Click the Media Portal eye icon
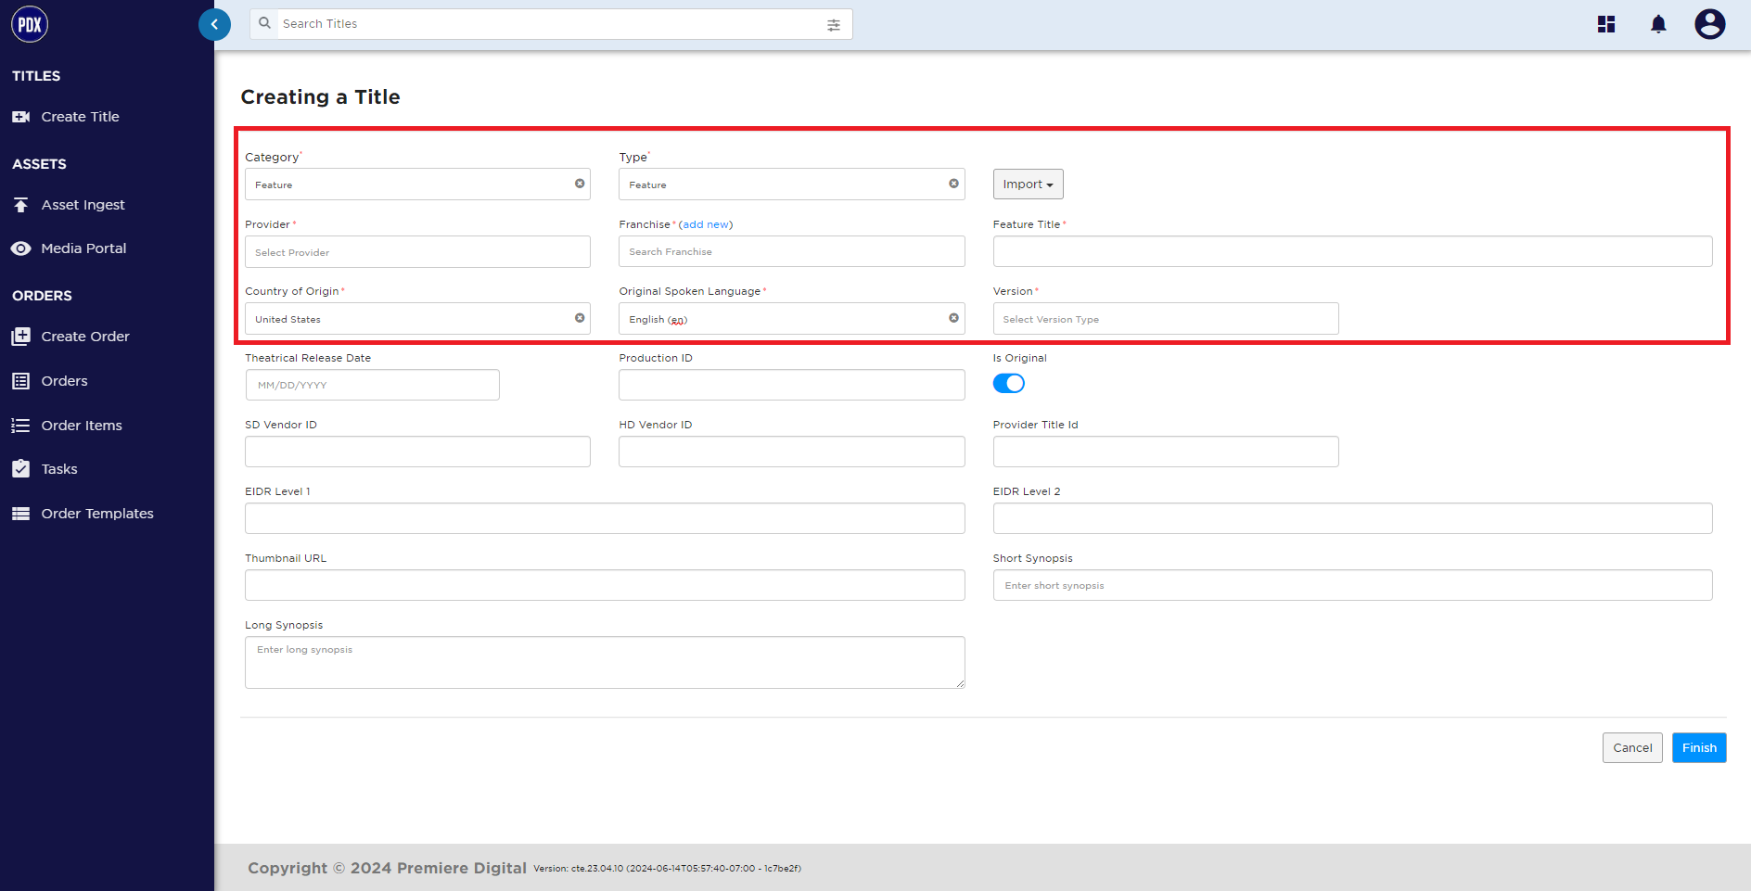This screenshot has height=891, width=1751. 20,248
